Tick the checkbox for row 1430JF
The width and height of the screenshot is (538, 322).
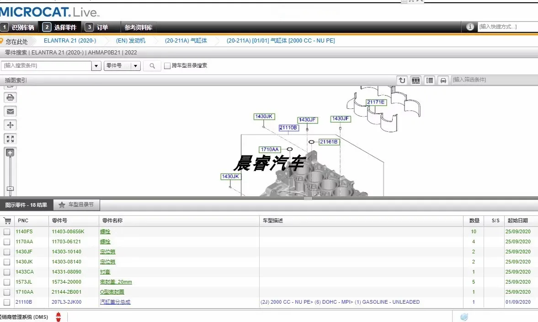pyautogui.click(x=7, y=252)
